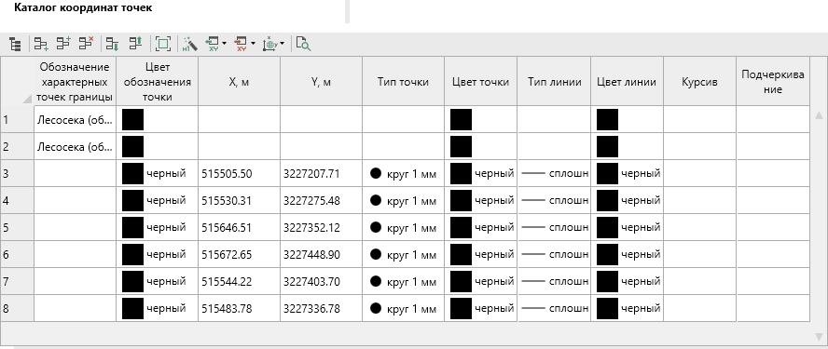Pick the point label color swatch in row 1
This screenshot has width=828, height=349.
pyautogui.click(x=132, y=120)
